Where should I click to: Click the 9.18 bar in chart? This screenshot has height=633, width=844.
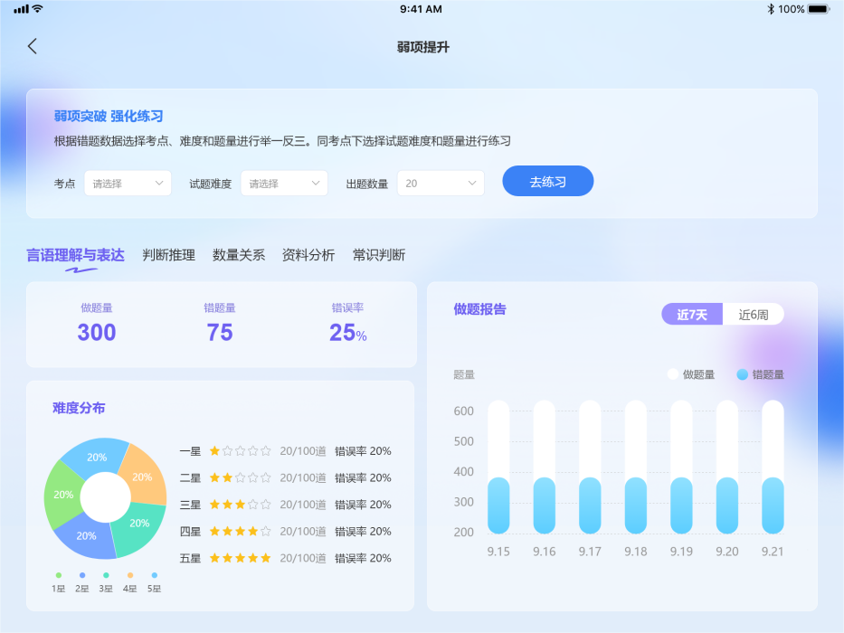click(x=636, y=467)
